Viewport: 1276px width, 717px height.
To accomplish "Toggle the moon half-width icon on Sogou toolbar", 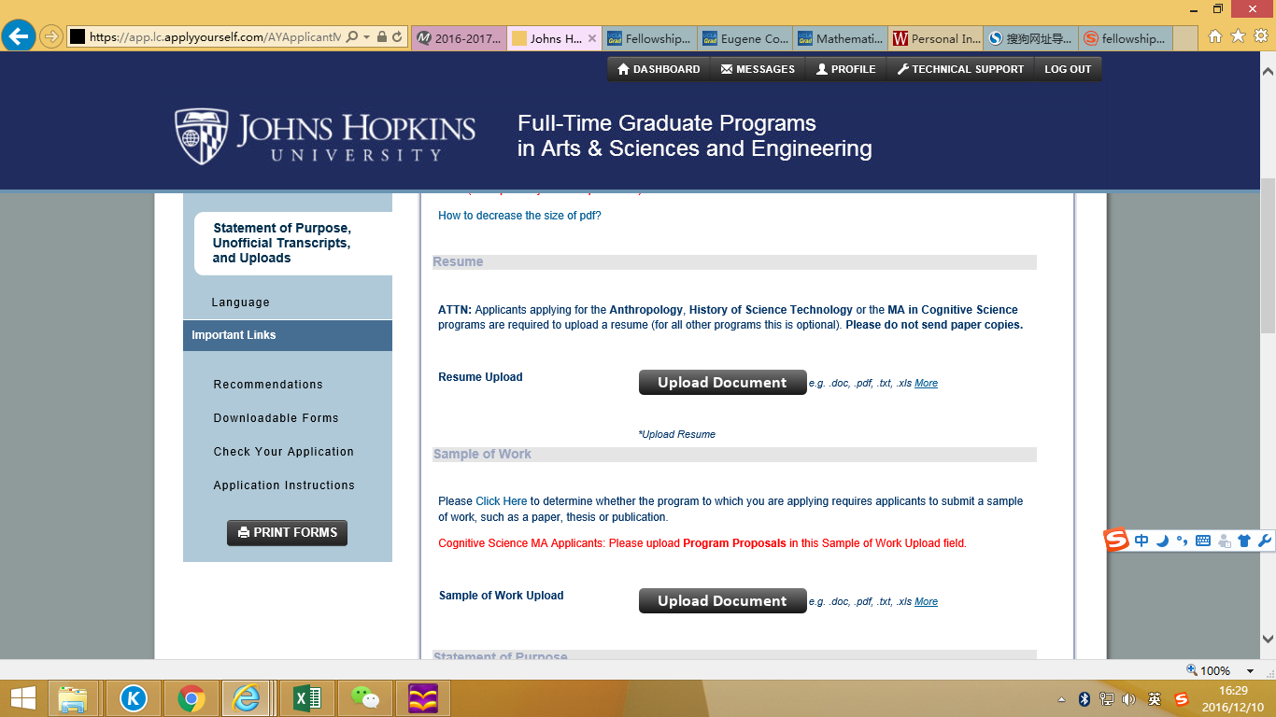I will (1162, 541).
